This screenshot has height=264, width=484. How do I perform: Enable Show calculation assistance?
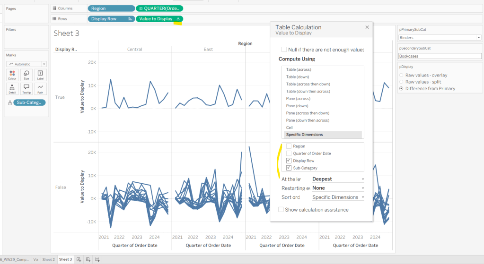click(x=281, y=210)
